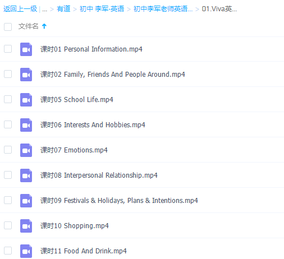This screenshot has height=259, width=284.
Task: Open 课时08 Interpersonal Relationship.mp4 file name
Action: (99, 175)
